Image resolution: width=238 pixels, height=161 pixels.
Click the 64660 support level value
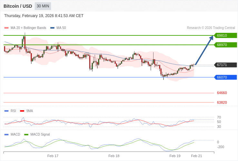tap(222, 93)
